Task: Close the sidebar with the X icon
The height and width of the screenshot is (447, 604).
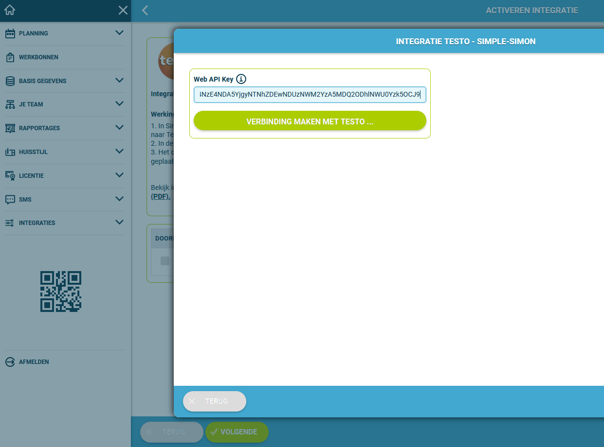Action: click(x=123, y=10)
